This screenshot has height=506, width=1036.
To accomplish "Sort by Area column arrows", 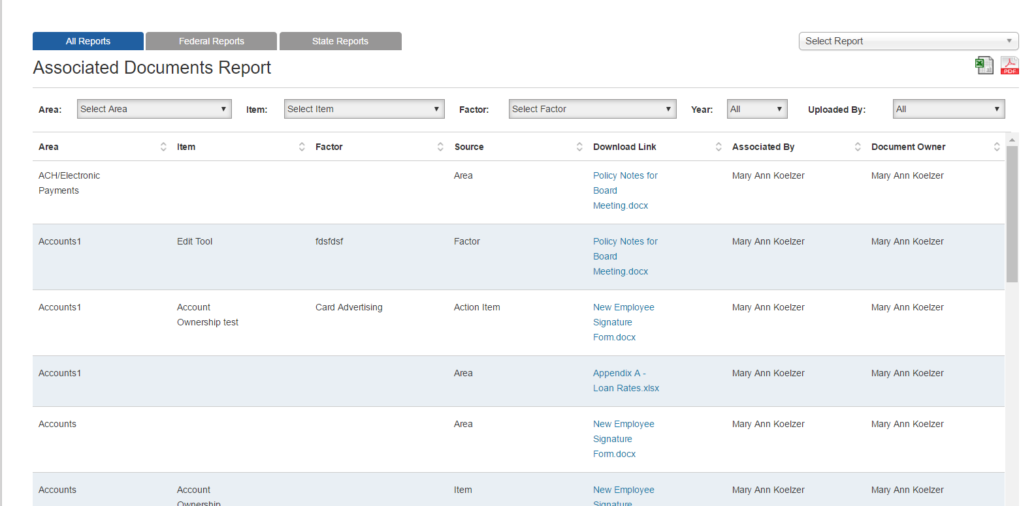I will point(163,147).
